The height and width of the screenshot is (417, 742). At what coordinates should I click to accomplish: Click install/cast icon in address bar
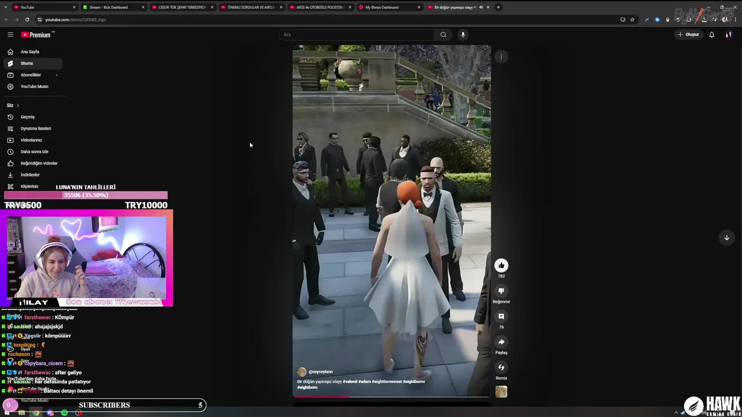tap(623, 20)
